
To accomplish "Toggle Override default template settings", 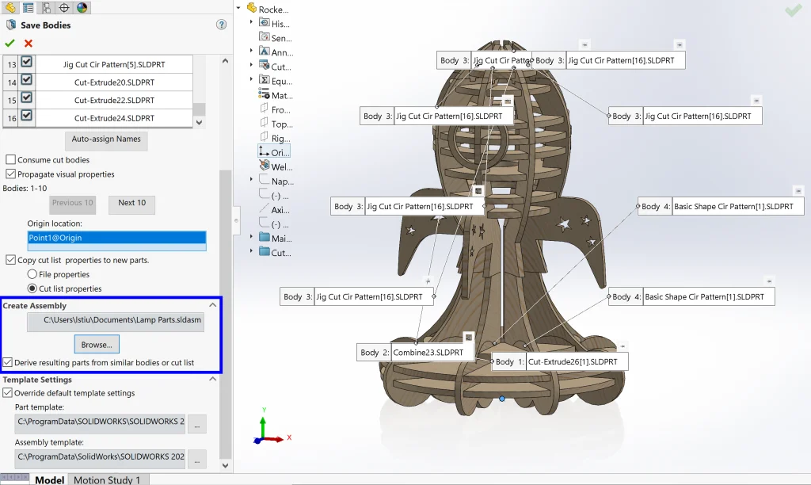I will pos(10,393).
